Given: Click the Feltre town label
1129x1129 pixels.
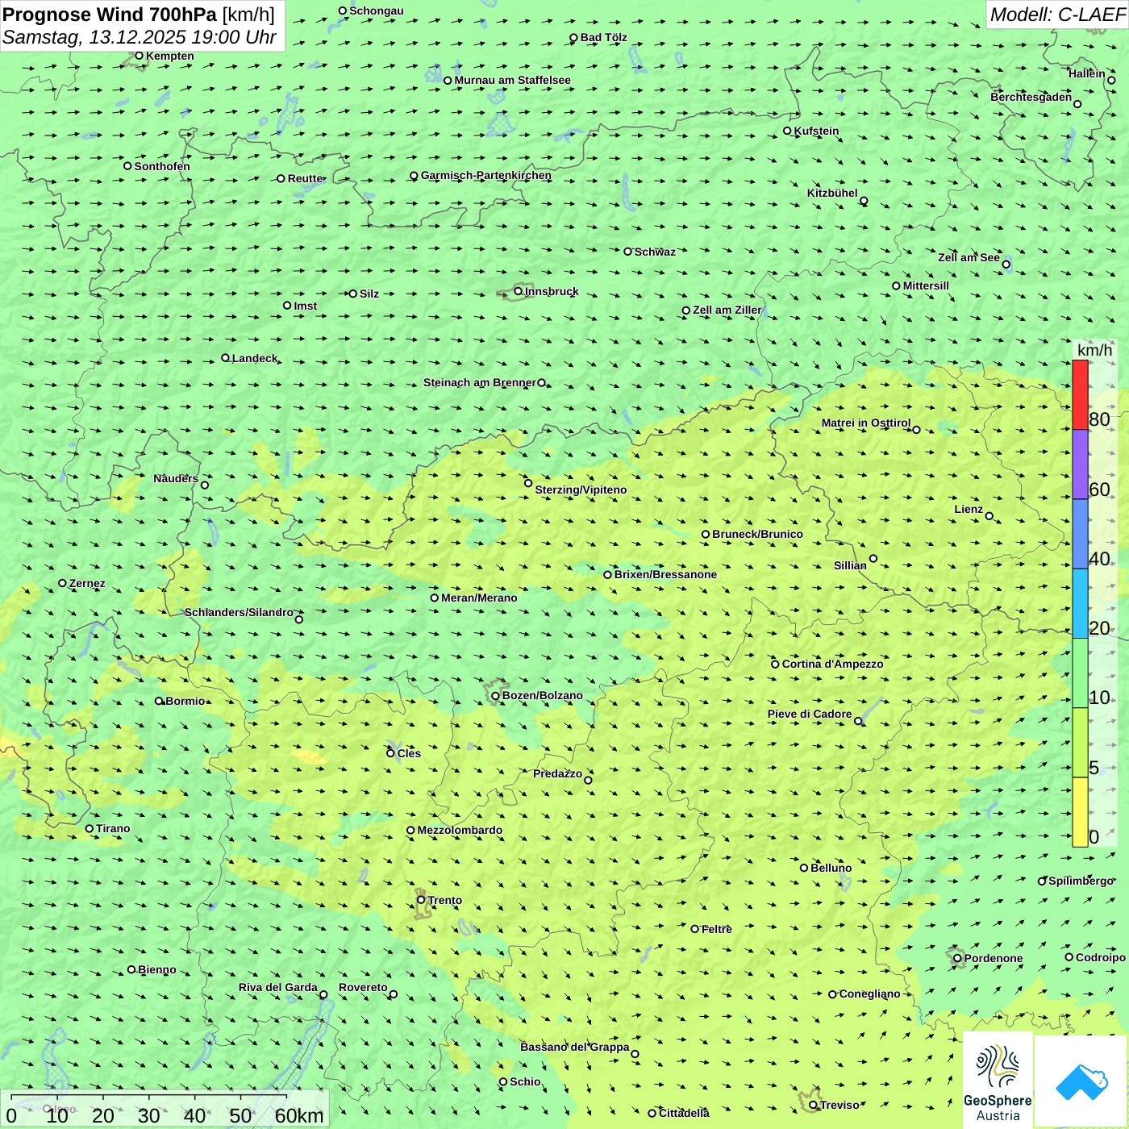Looking at the screenshot, I should (x=717, y=929).
